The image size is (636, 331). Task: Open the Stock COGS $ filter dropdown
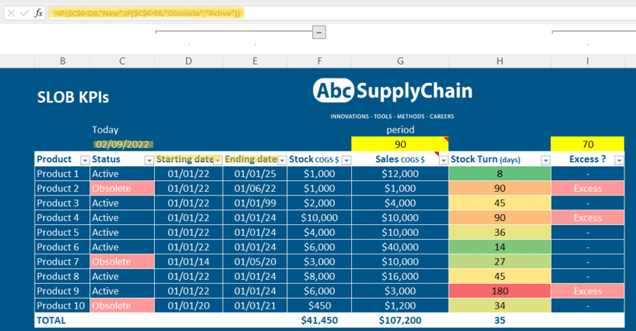coord(346,161)
